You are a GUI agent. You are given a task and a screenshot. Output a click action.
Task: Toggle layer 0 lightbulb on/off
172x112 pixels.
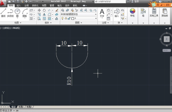click(62, 18)
